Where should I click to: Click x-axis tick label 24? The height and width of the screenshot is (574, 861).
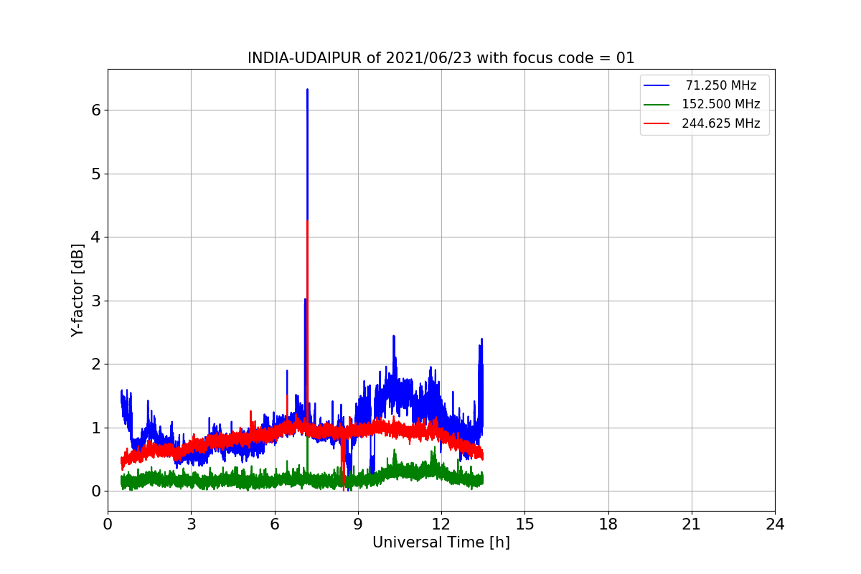pos(775,524)
